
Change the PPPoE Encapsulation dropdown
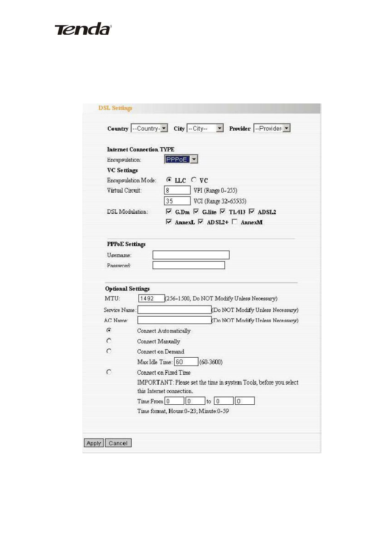pyautogui.click(x=181, y=160)
